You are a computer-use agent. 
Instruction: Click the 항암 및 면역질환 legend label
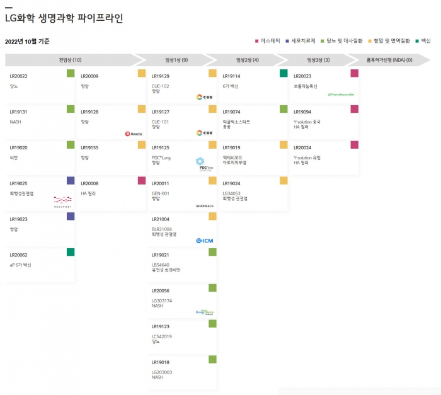392,41
